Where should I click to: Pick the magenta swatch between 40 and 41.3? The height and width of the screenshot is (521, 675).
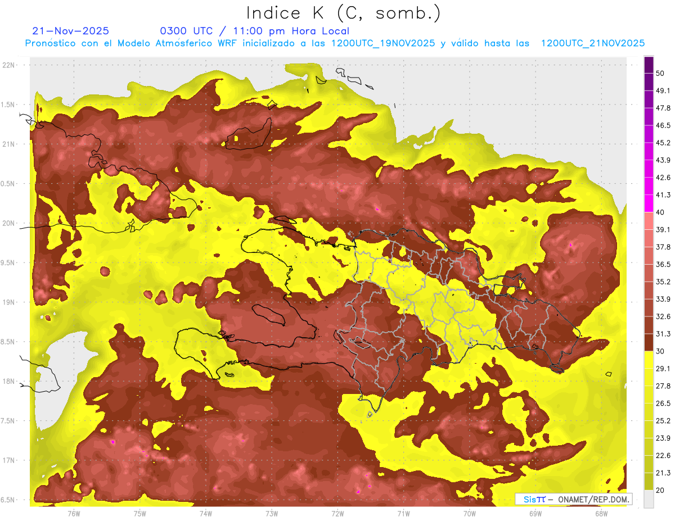pyautogui.click(x=649, y=203)
